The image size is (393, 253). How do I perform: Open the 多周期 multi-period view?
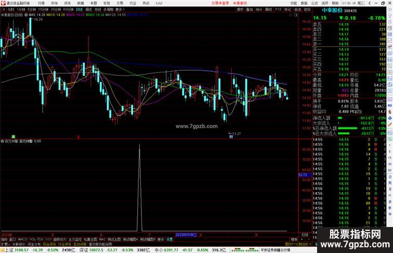108,9
